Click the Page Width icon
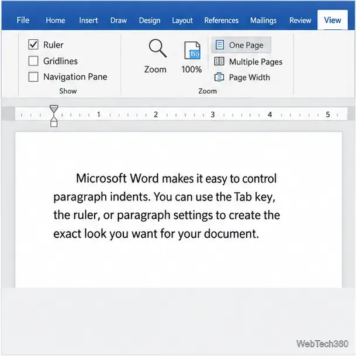 click(x=219, y=77)
